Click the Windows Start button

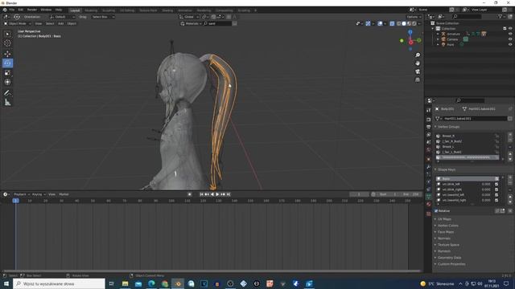(6, 283)
